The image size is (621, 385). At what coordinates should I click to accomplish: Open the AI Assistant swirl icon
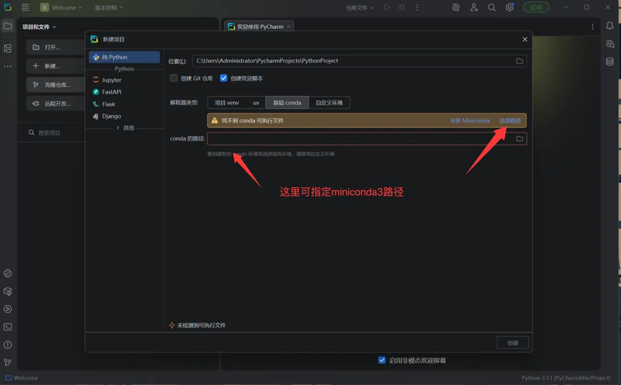tap(456, 7)
